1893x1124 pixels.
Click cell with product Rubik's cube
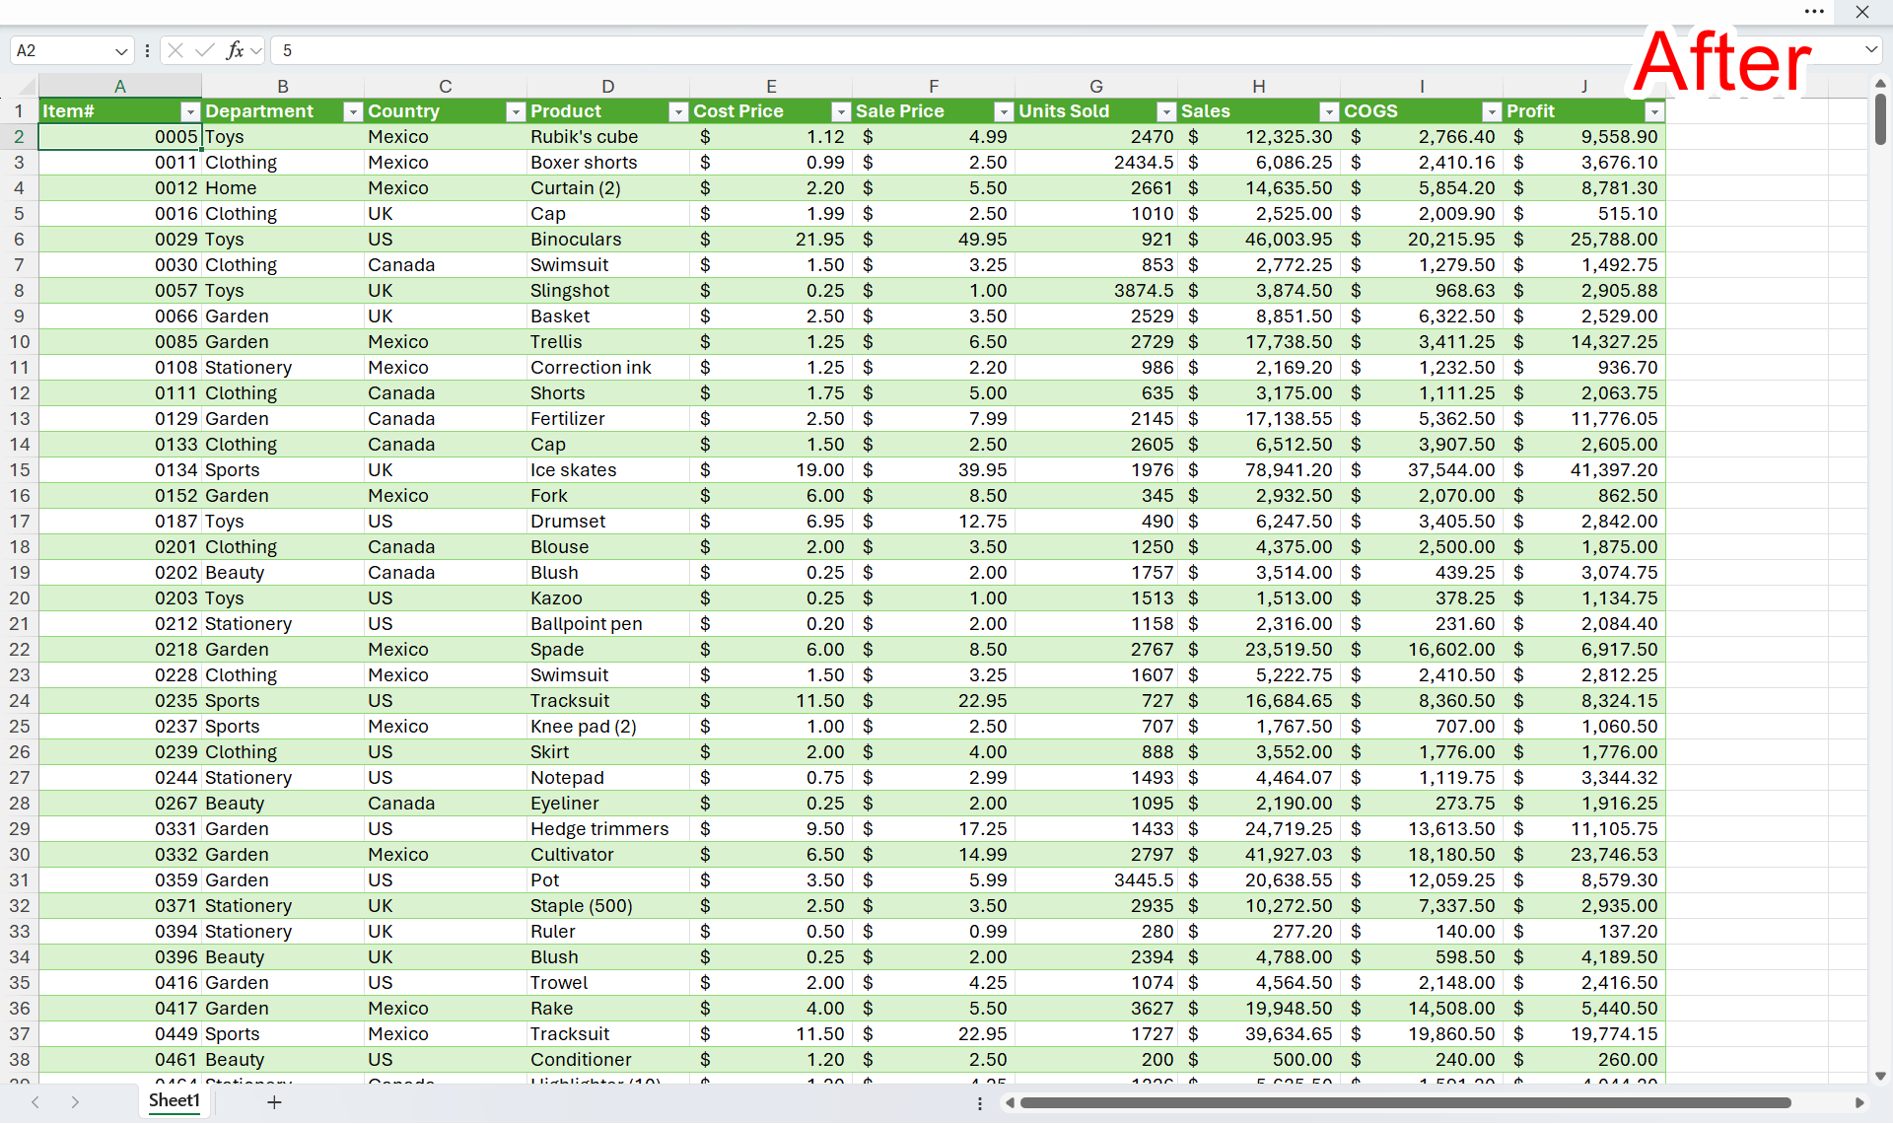point(608,137)
